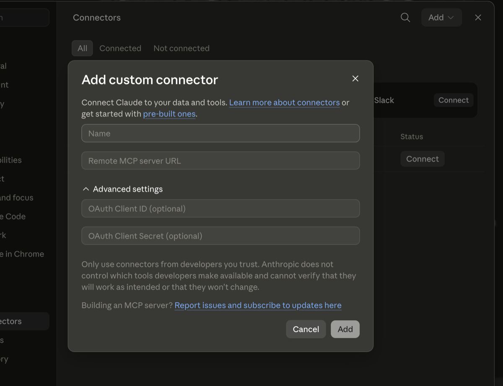Open the sidebar item ending 'and focus'
This screenshot has height=386, width=503.
[17, 198]
